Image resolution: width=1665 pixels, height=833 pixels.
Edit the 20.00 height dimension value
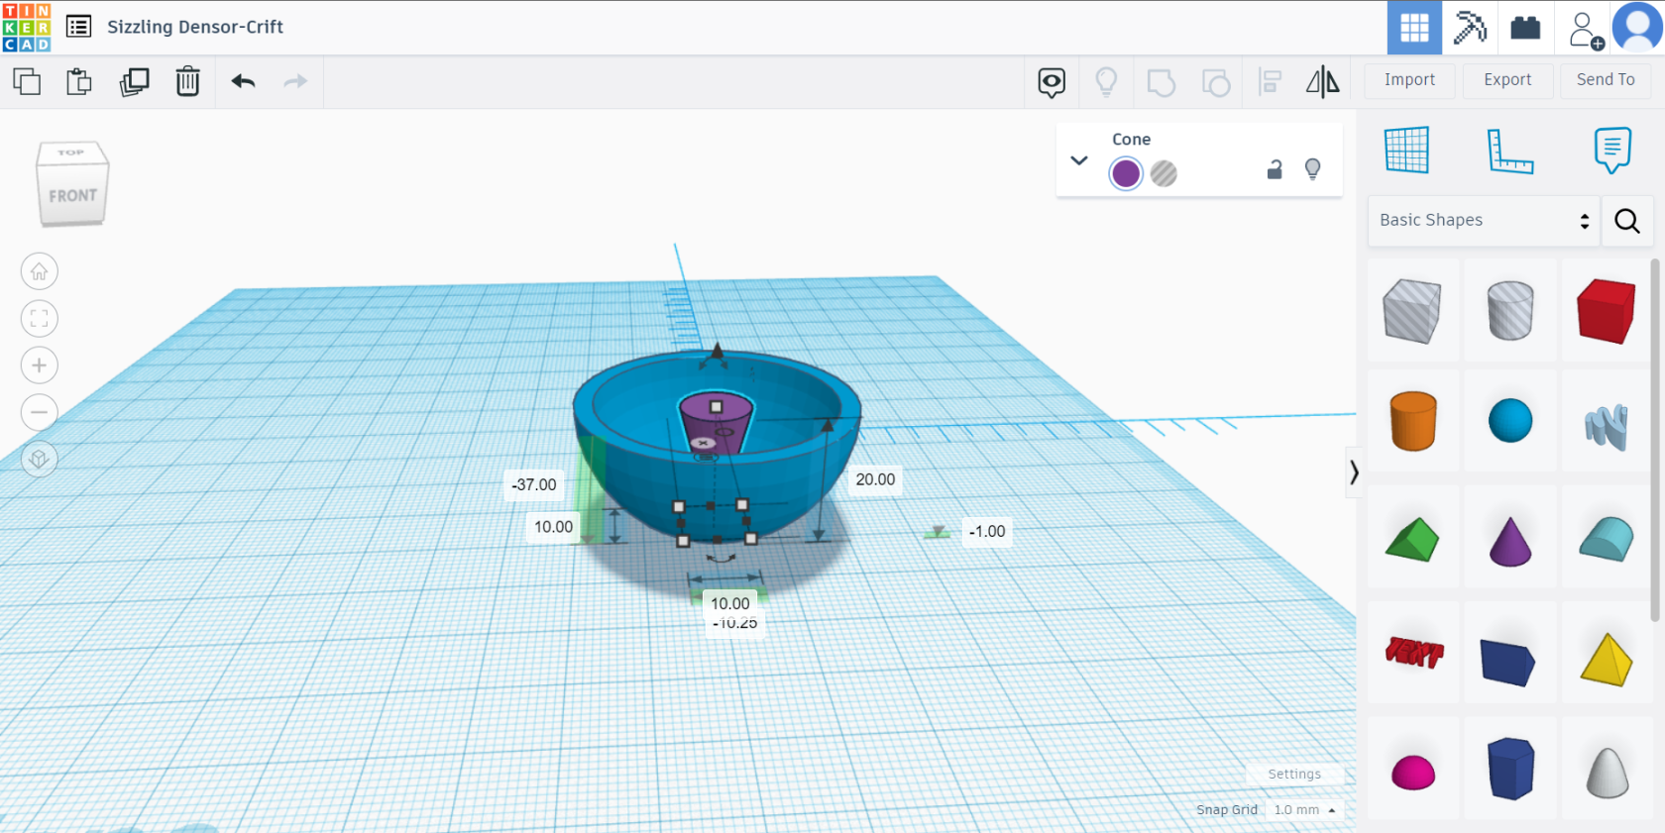point(875,479)
